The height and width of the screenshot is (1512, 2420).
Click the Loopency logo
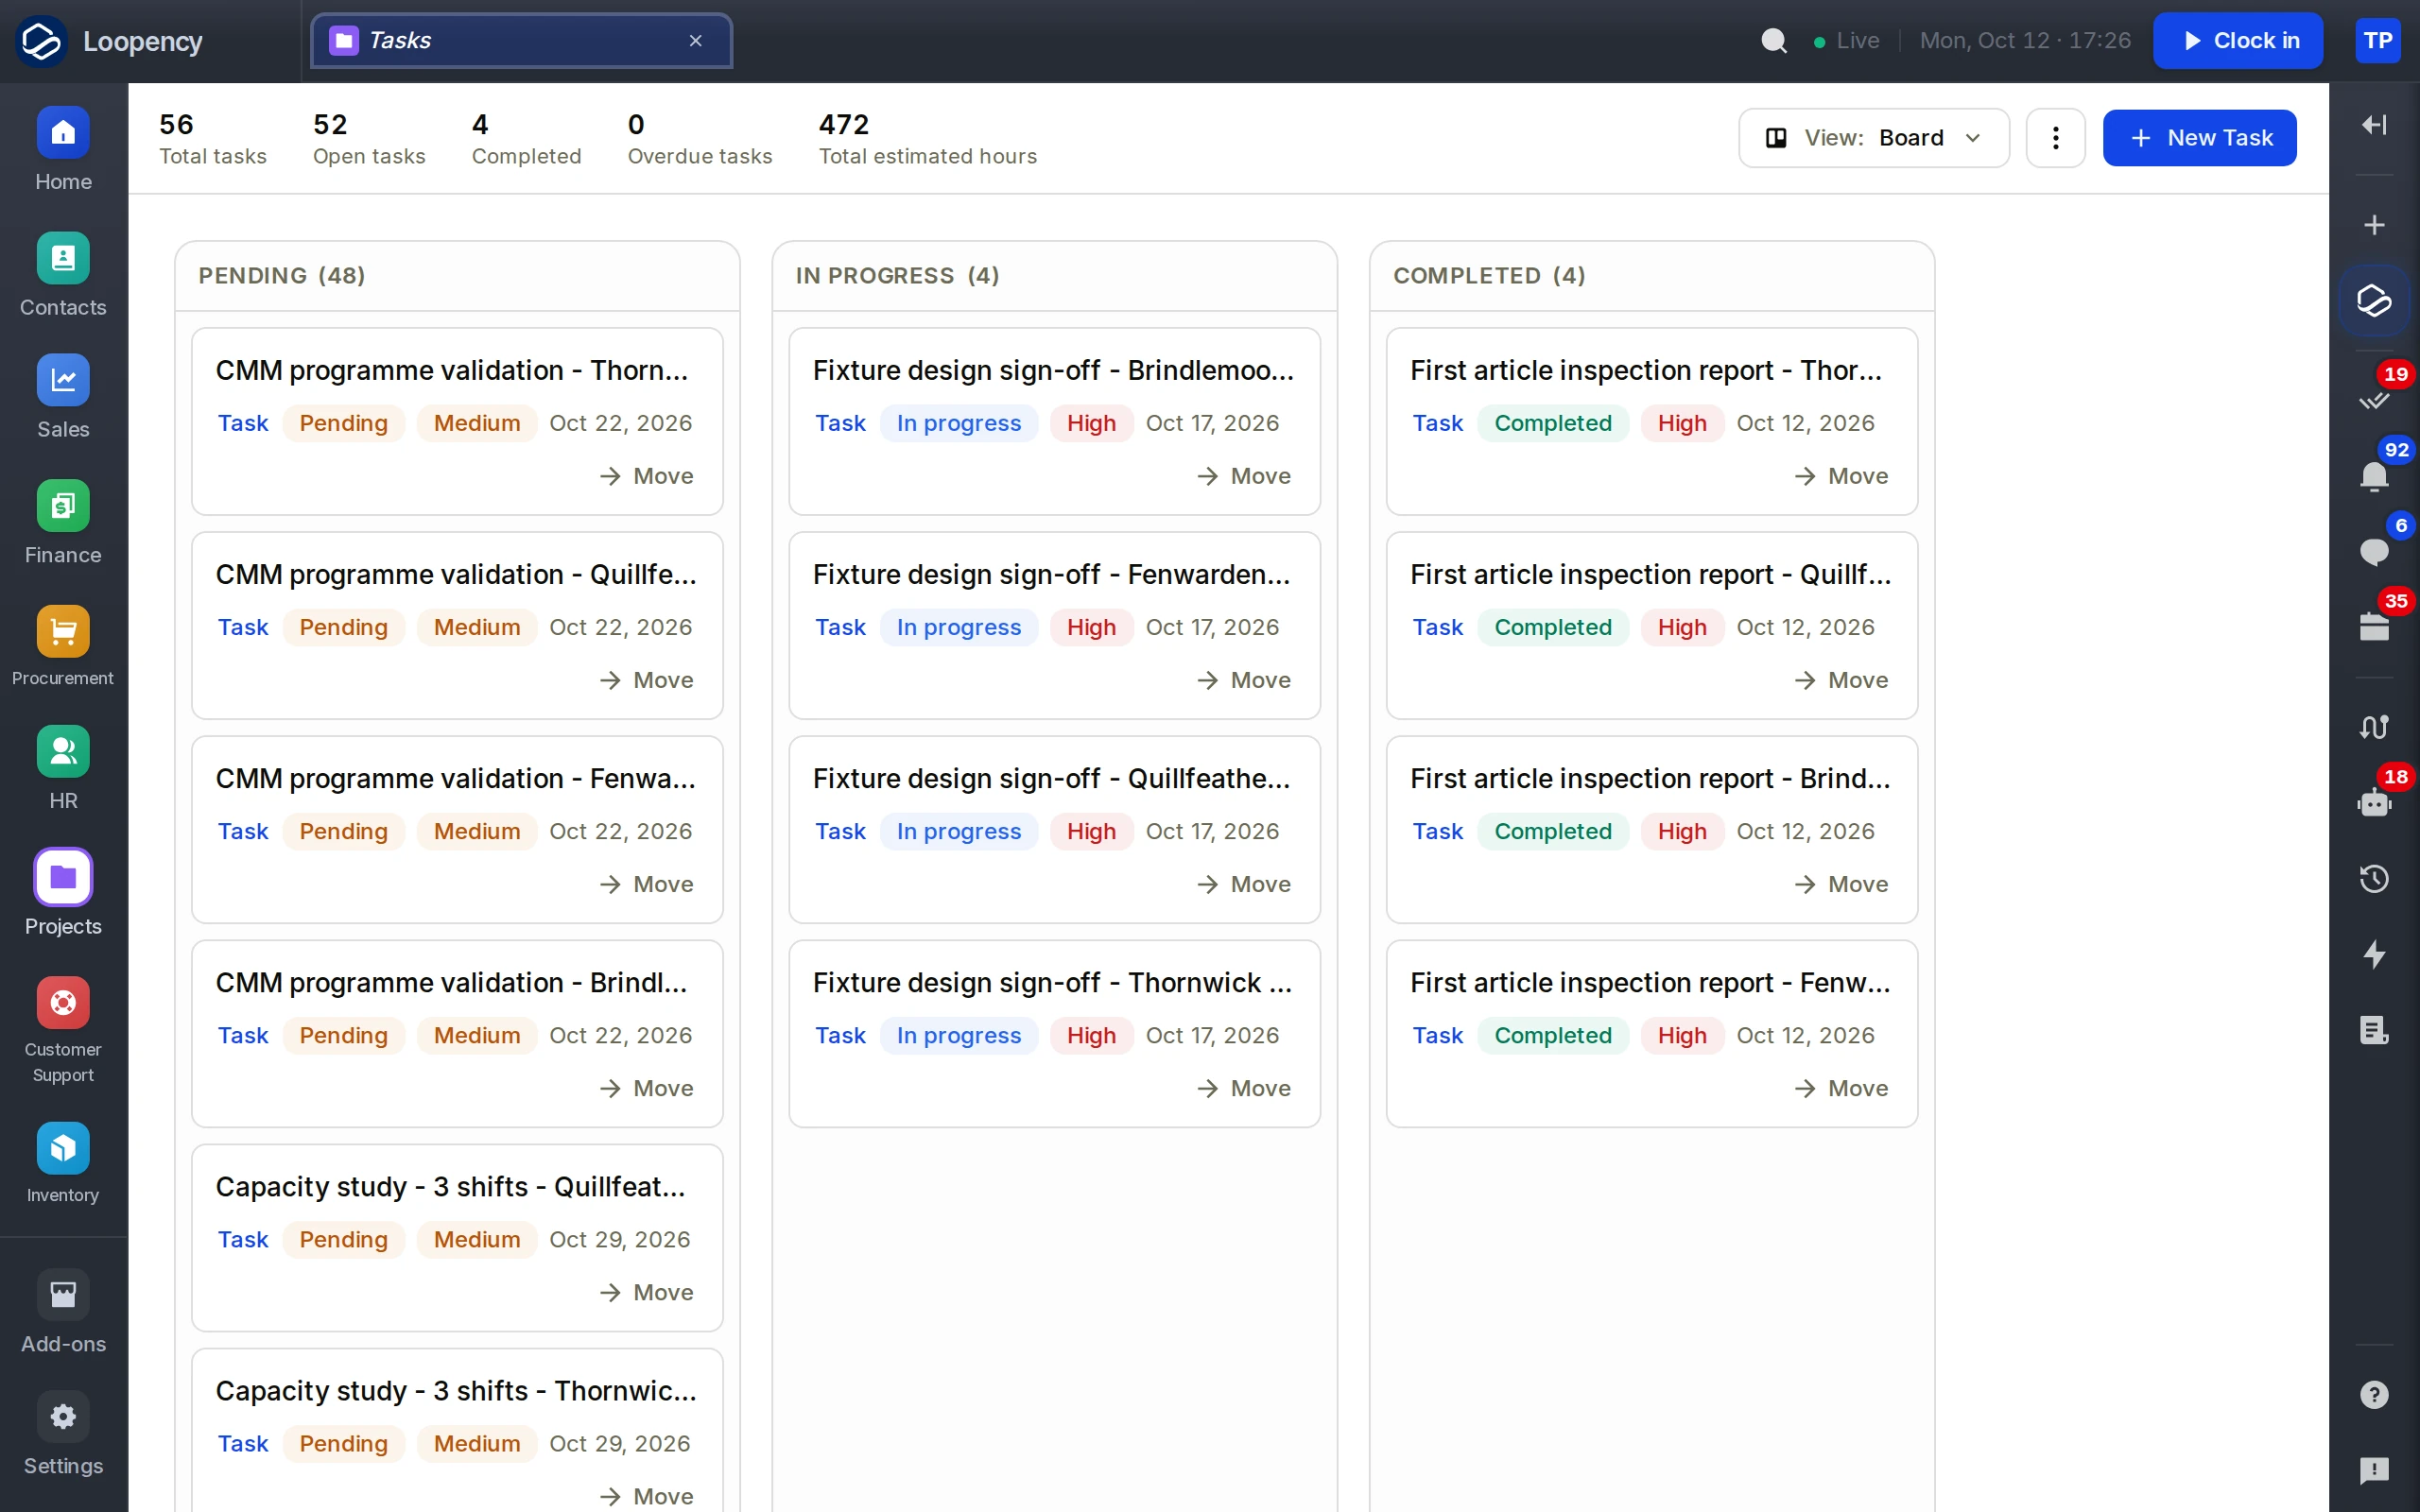pyautogui.click(x=41, y=41)
